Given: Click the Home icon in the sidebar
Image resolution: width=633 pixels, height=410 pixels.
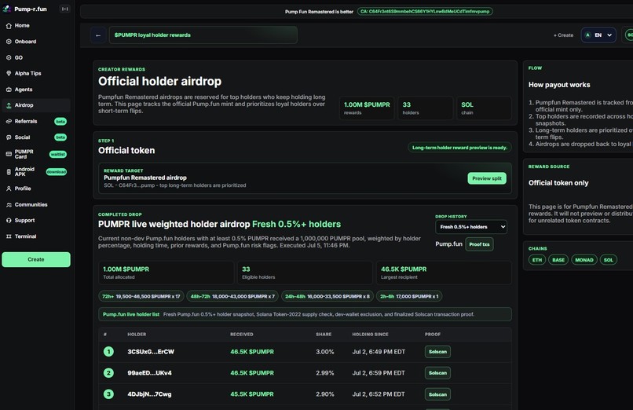Looking at the screenshot, I should [x=9, y=26].
